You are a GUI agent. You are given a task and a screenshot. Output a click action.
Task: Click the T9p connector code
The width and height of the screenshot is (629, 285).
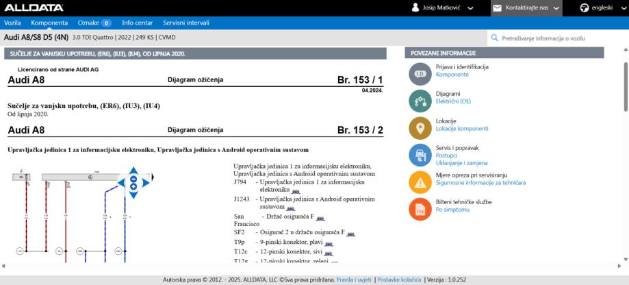coord(240,242)
